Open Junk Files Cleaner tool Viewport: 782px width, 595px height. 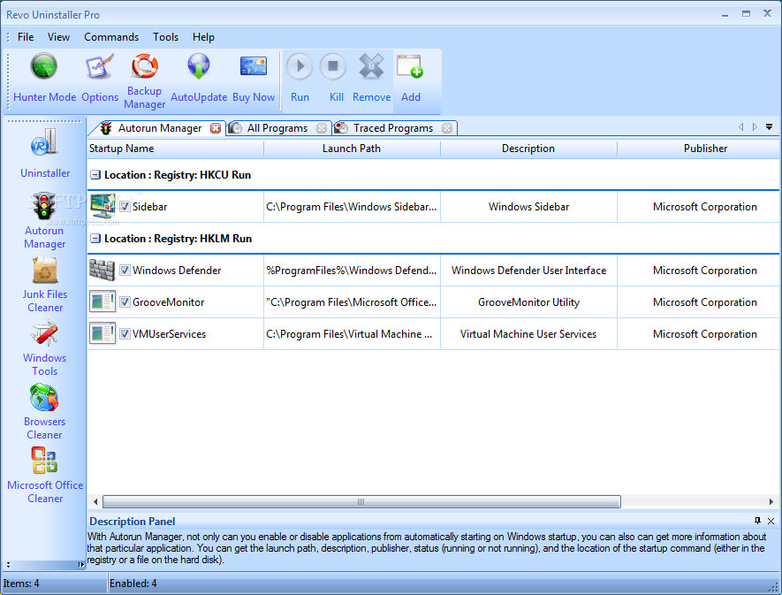pyautogui.click(x=45, y=285)
